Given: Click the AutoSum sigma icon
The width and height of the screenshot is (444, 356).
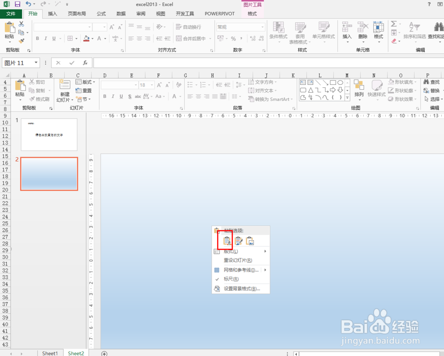Looking at the screenshot, I should pos(393,24).
